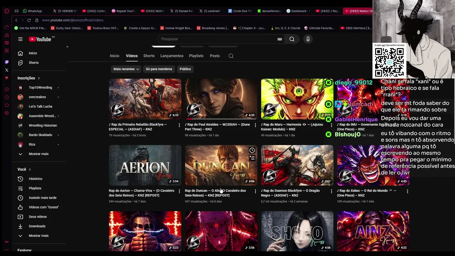Open options for Rap do Daemon Blackfyre video

(331, 191)
